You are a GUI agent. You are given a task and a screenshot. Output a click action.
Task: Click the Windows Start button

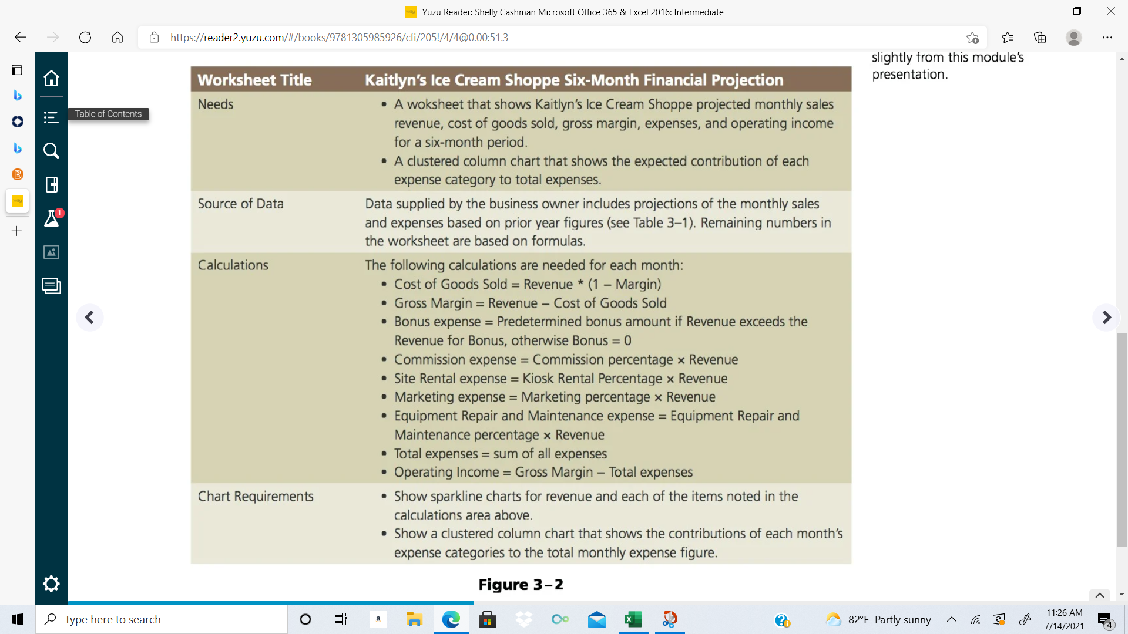point(18,619)
